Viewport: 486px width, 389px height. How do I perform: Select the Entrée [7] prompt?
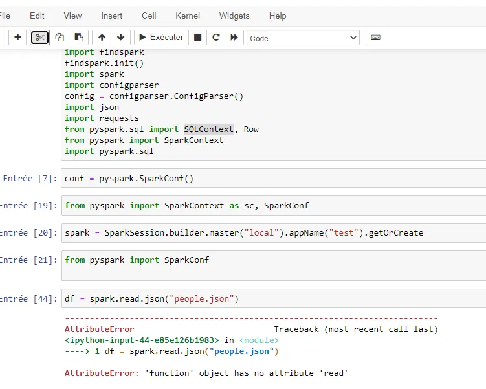[30, 179]
